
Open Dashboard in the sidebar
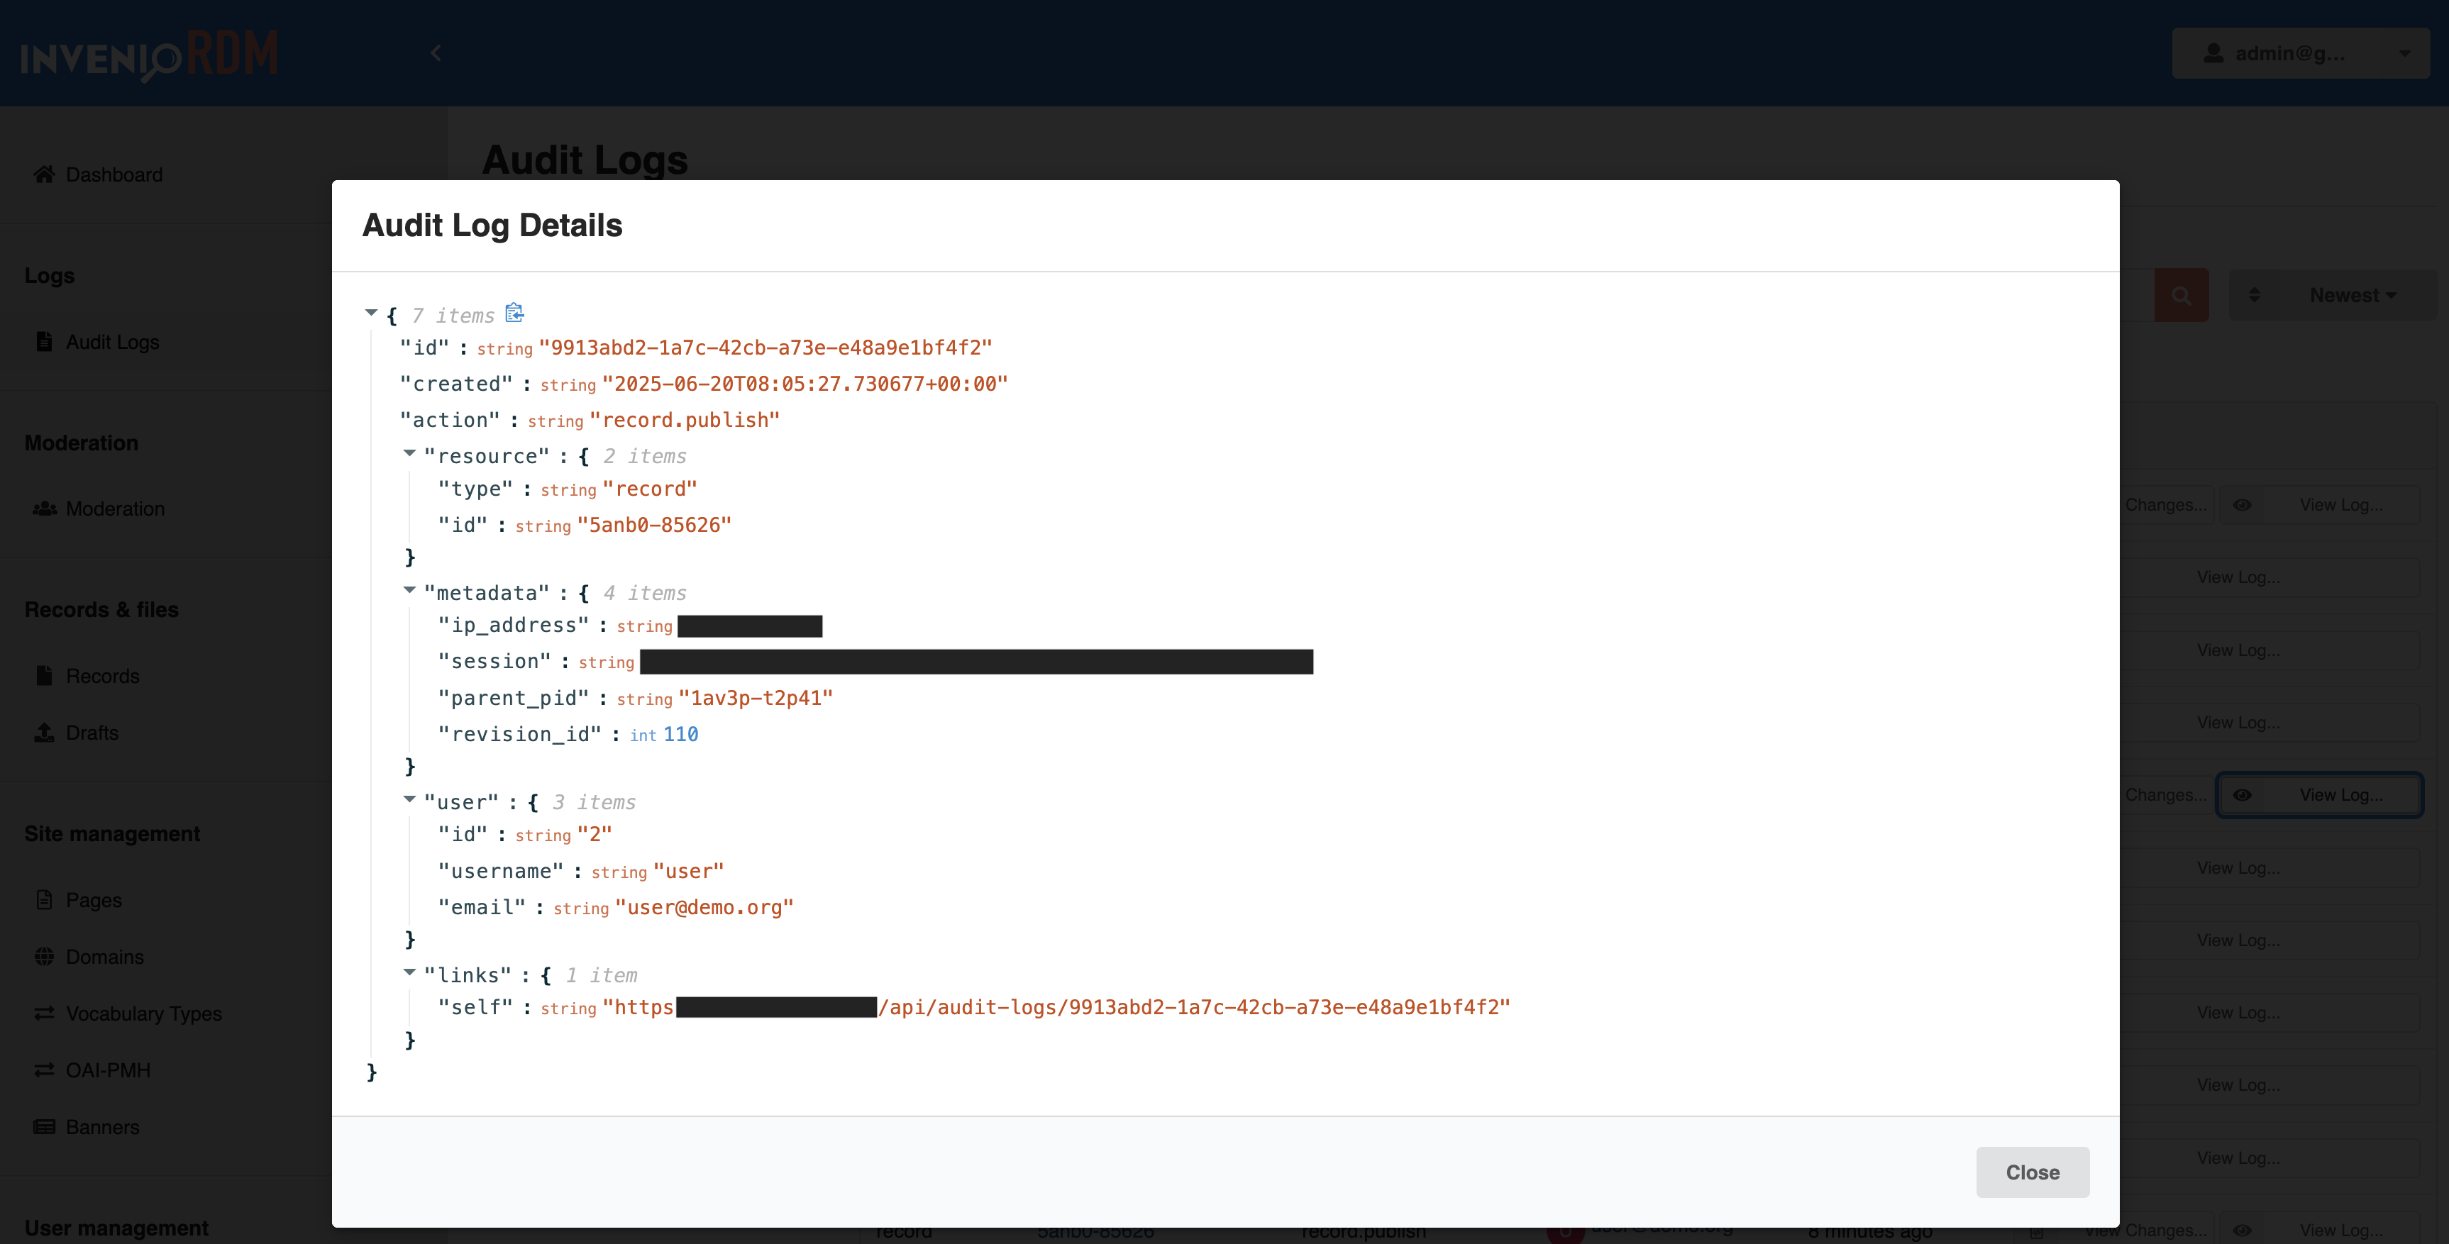(x=114, y=175)
